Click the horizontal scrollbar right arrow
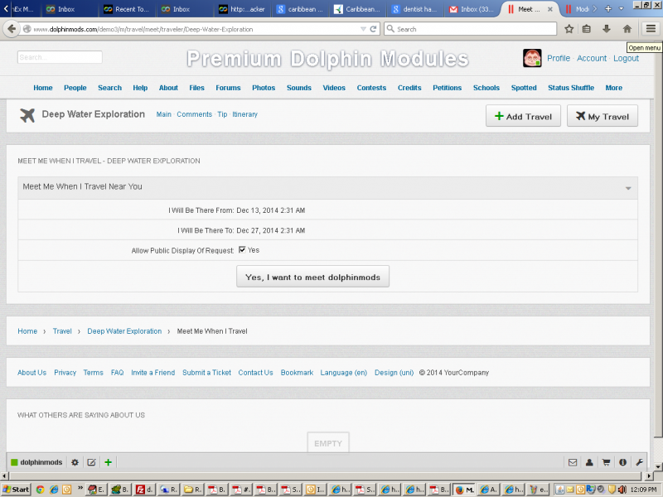The height and width of the screenshot is (497, 663). (650, 475)
